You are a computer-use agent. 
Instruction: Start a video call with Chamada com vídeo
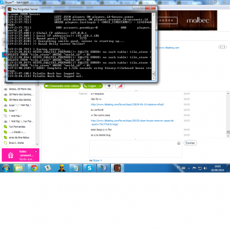(62, 86)
